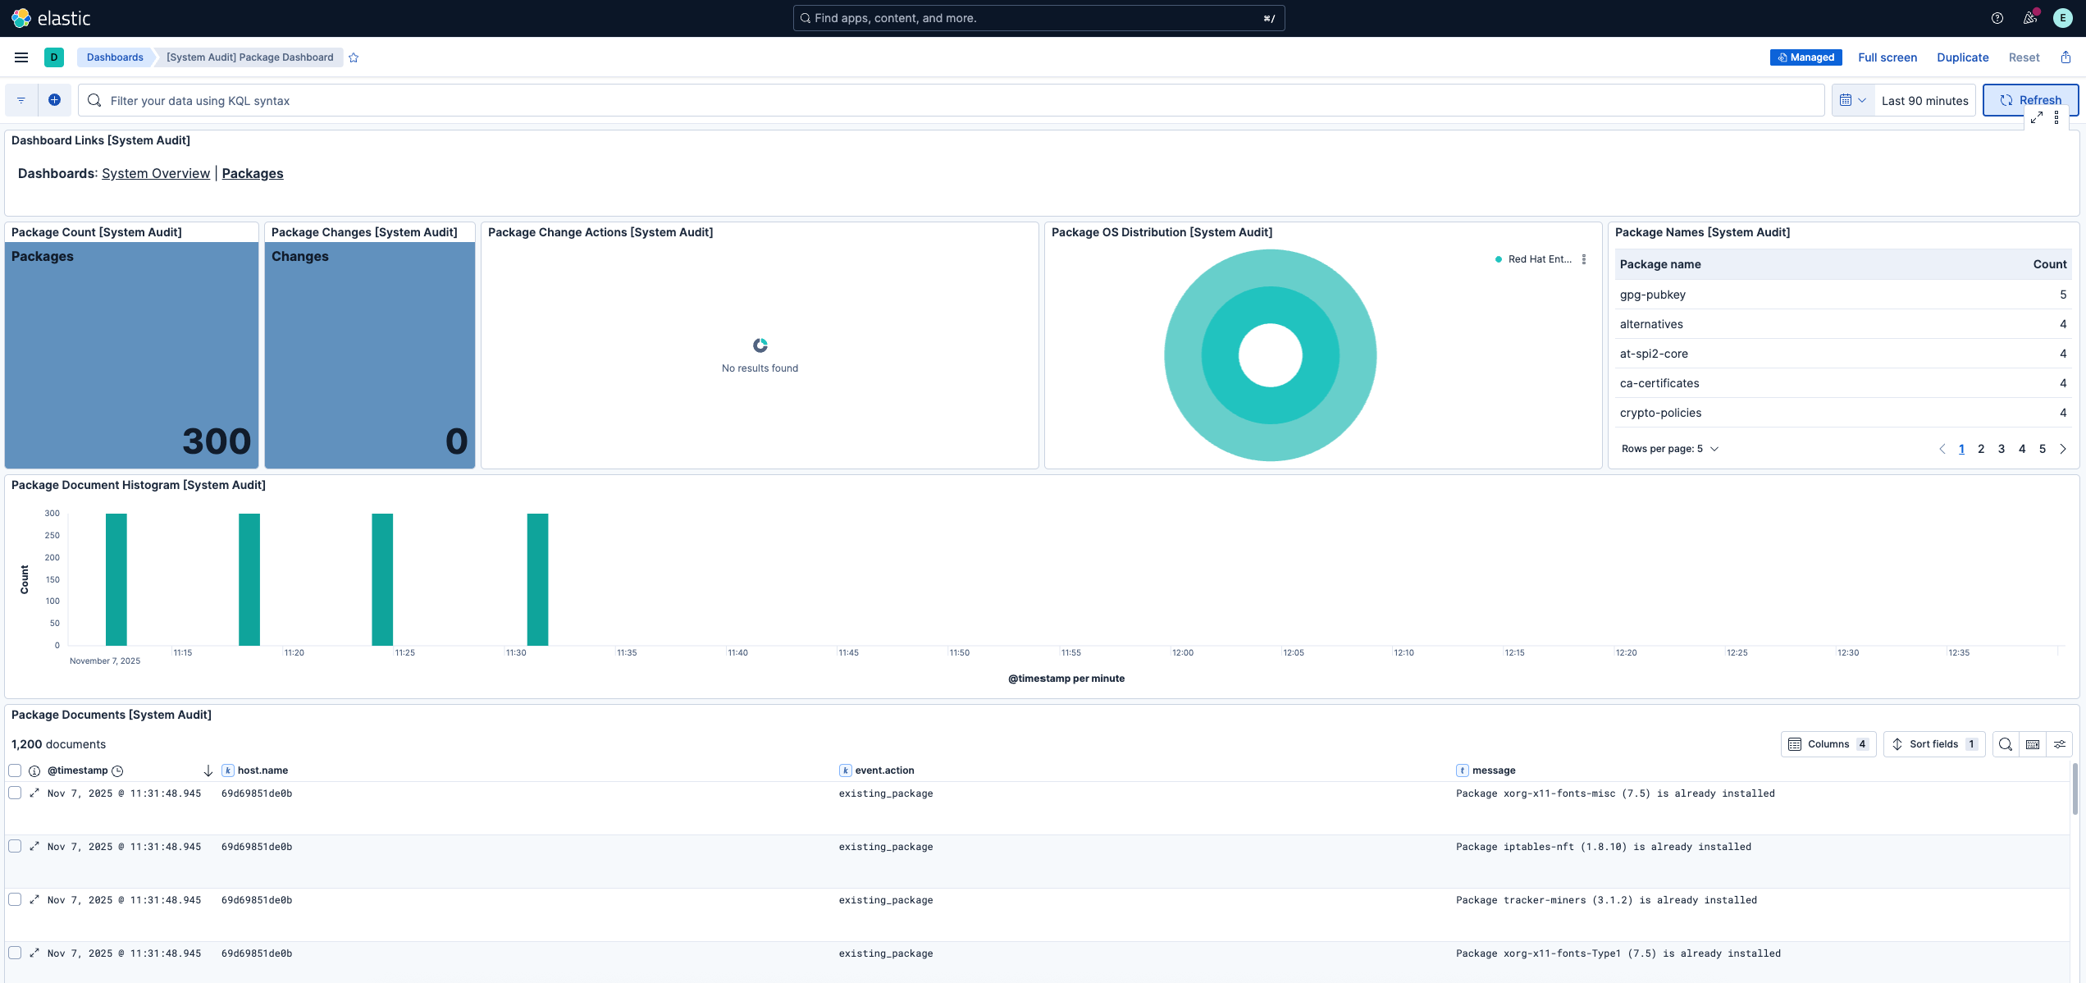2086x983 pixels.
Task: Open the main navigation hamburger menu
Action: coord(21,57)
